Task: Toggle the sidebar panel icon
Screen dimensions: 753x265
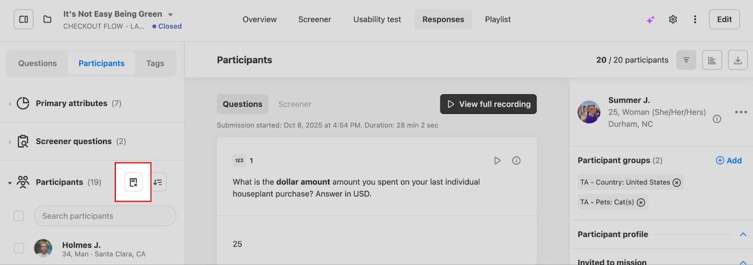Action: click(24, 19)
